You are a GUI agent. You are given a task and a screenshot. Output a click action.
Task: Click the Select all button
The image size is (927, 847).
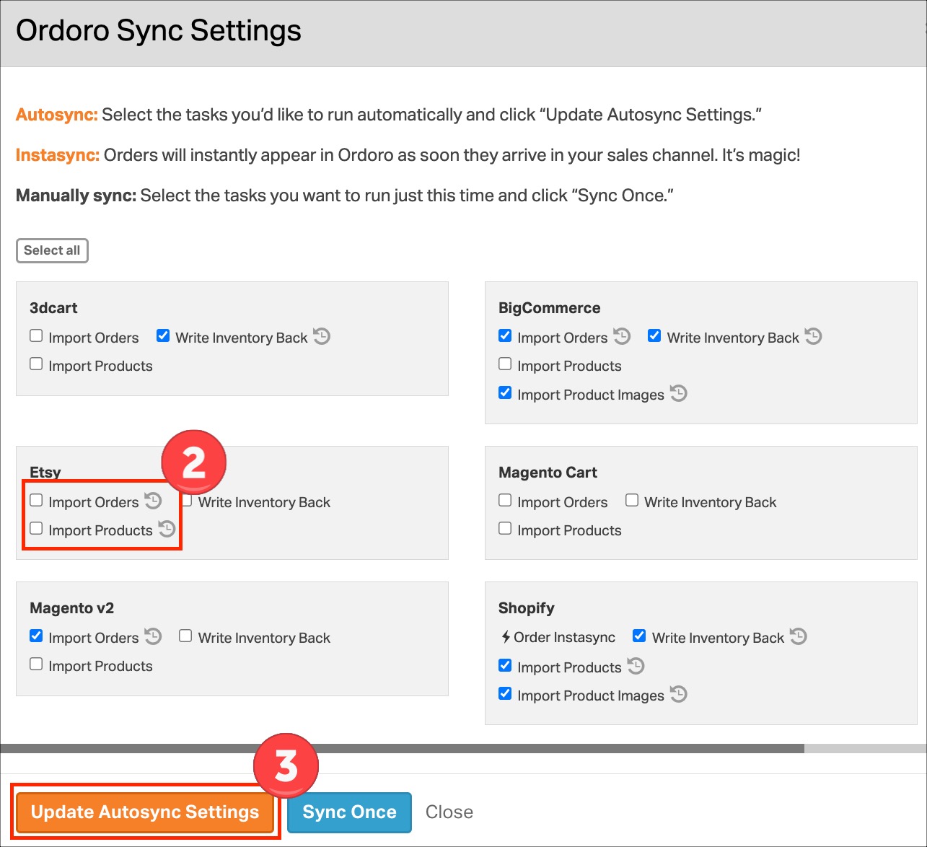pyautogui.click(x=52, y=250)
